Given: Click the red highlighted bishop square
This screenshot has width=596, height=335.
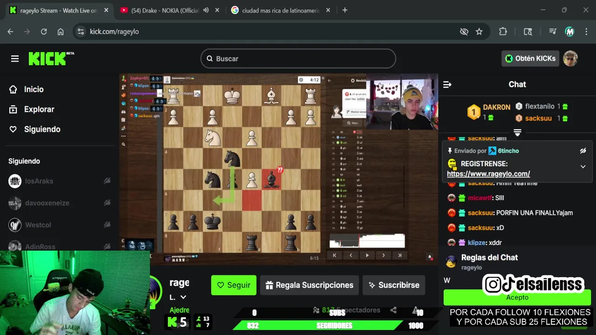Looking at the screenshot, I should 271,180.
